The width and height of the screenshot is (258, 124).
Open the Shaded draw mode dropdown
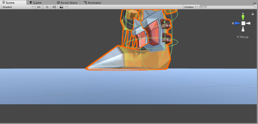click(x=18, y=7)
